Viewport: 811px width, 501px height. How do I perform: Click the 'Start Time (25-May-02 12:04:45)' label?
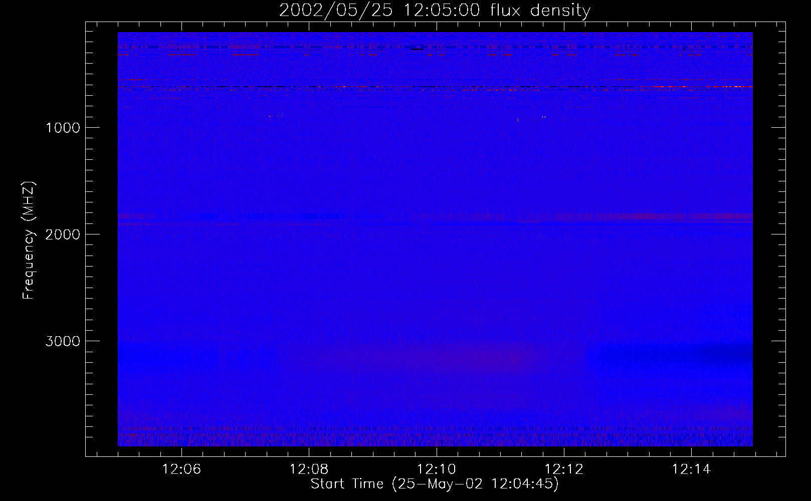point(435,484)
